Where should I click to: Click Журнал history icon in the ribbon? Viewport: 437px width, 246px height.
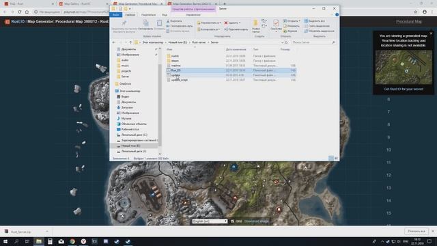coord(285,31)
